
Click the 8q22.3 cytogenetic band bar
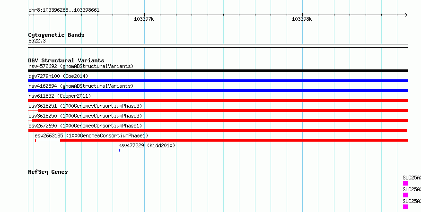pos(218,46)
